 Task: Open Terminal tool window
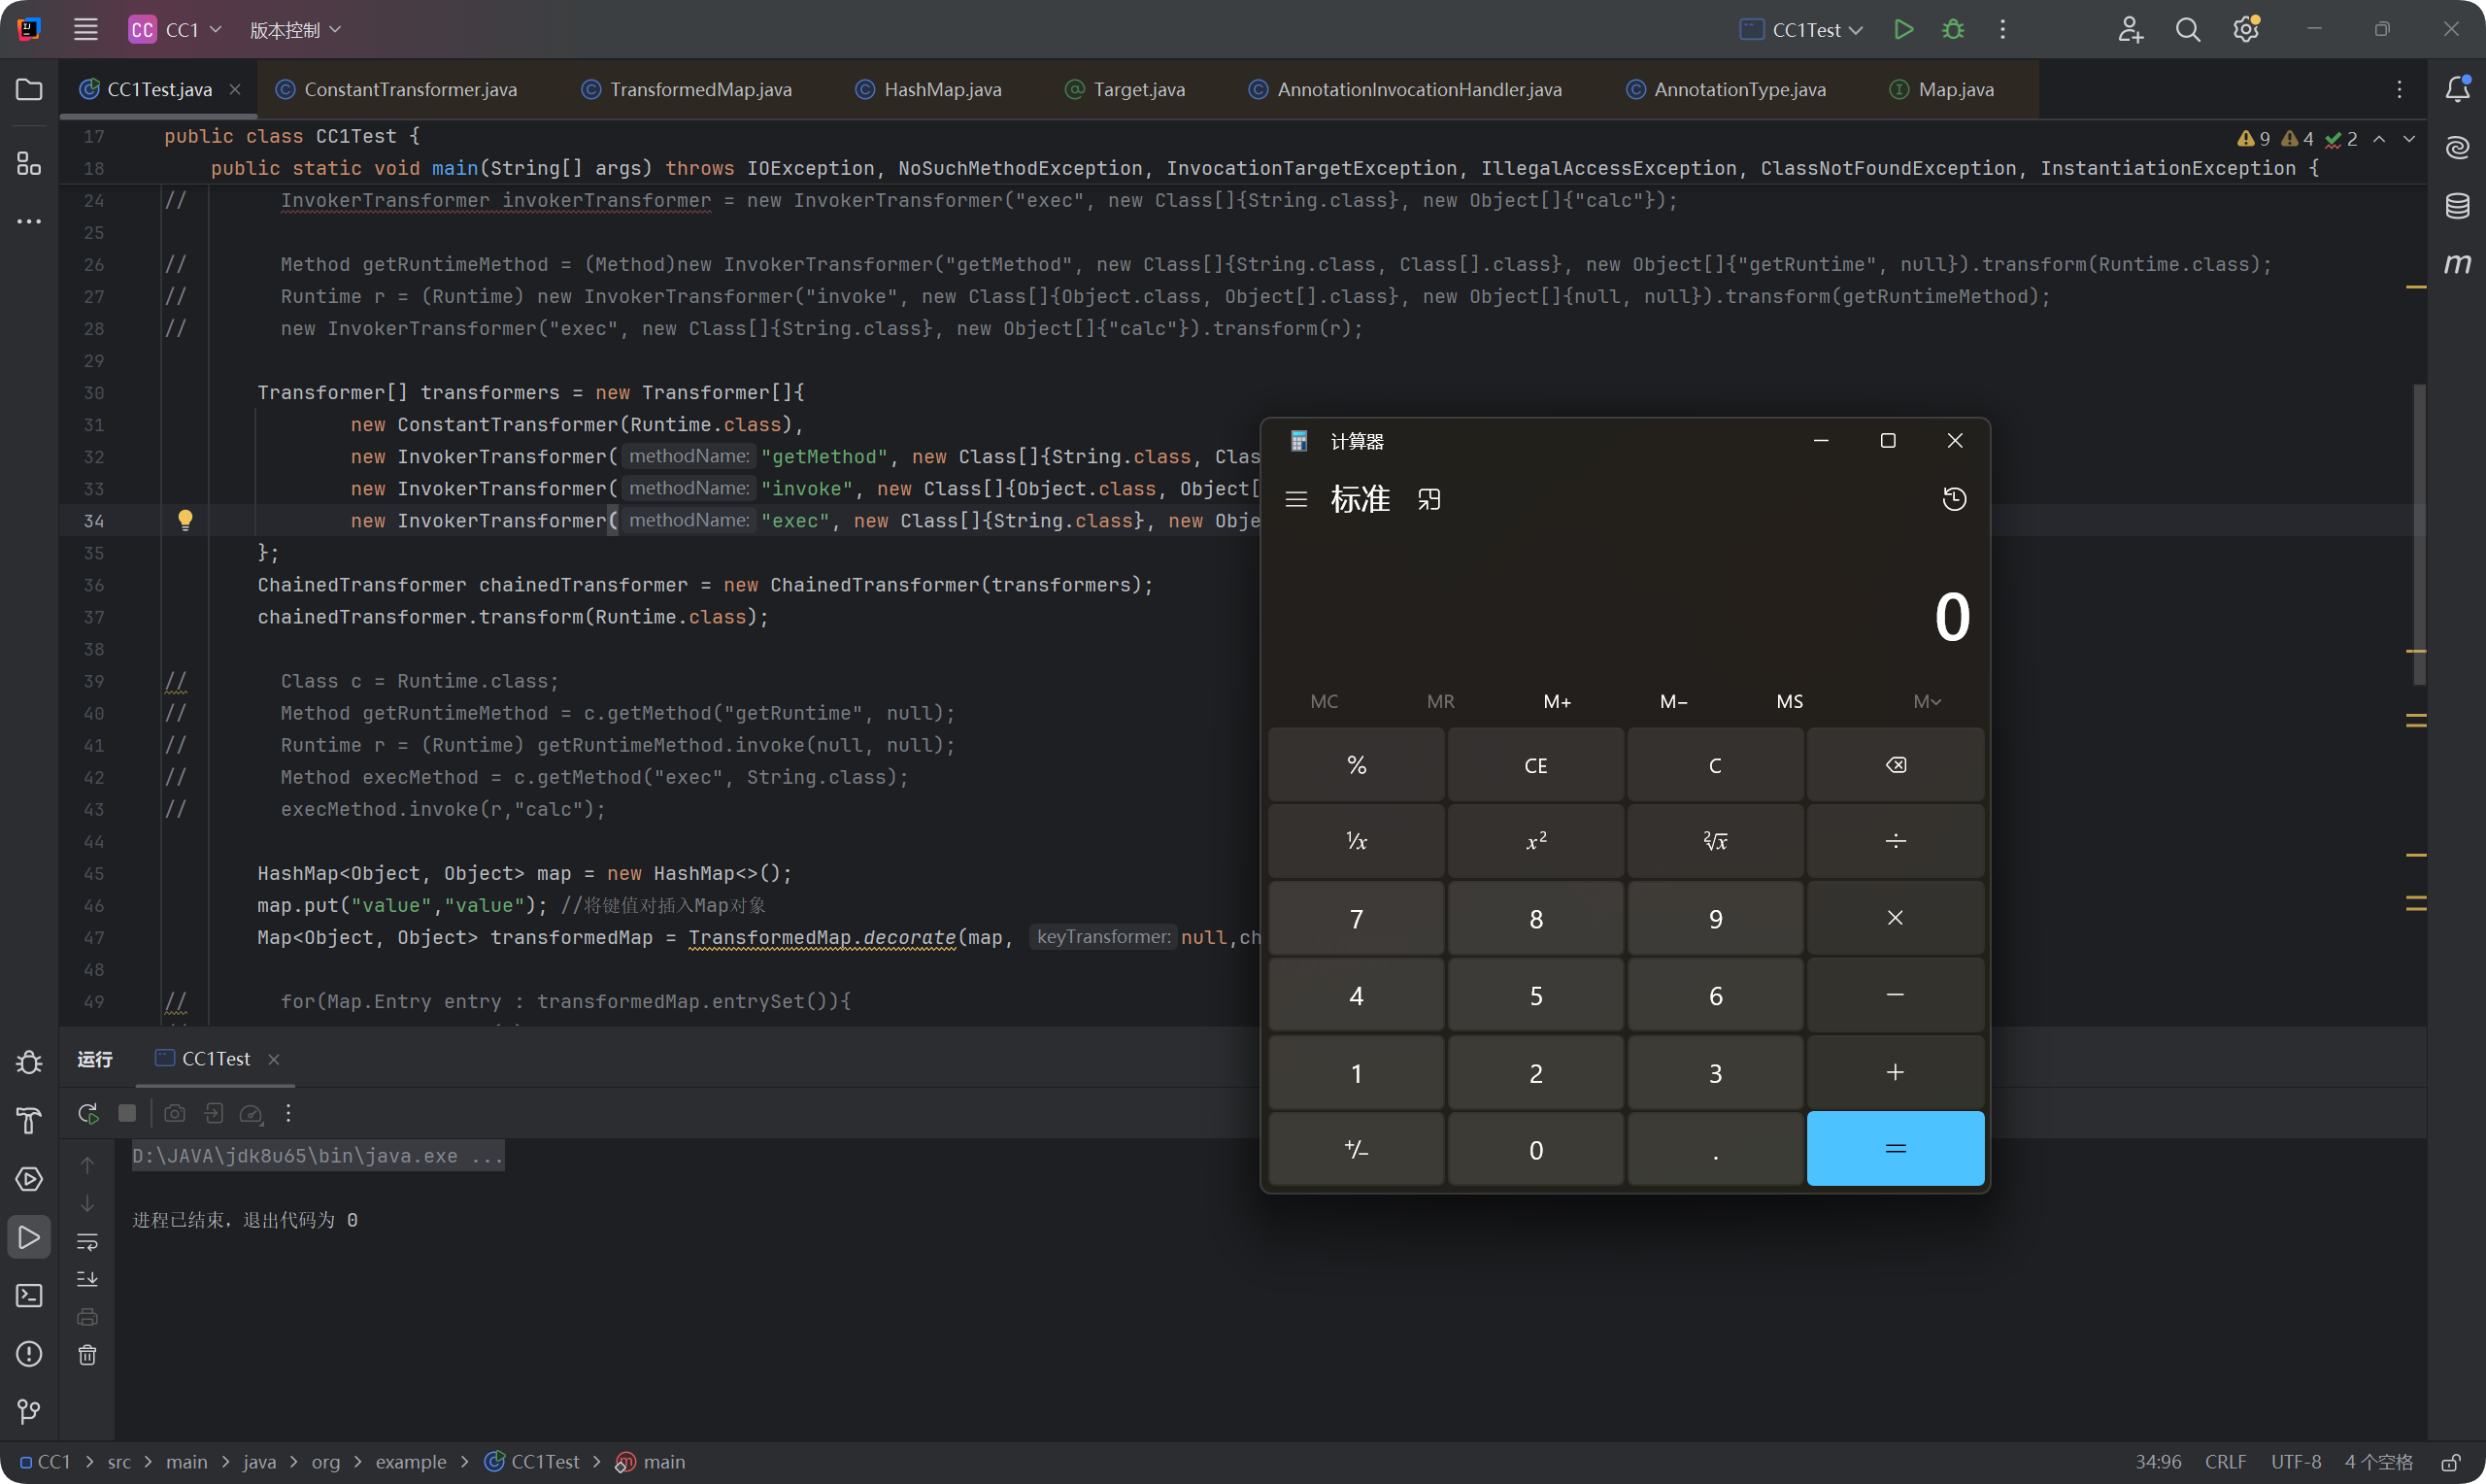pyautogui.click(x=29, y=1295)
